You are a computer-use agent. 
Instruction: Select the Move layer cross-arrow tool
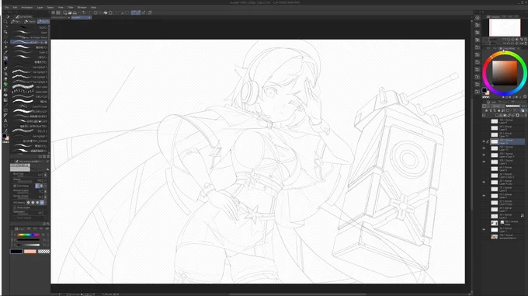click(x=5, y=42)
